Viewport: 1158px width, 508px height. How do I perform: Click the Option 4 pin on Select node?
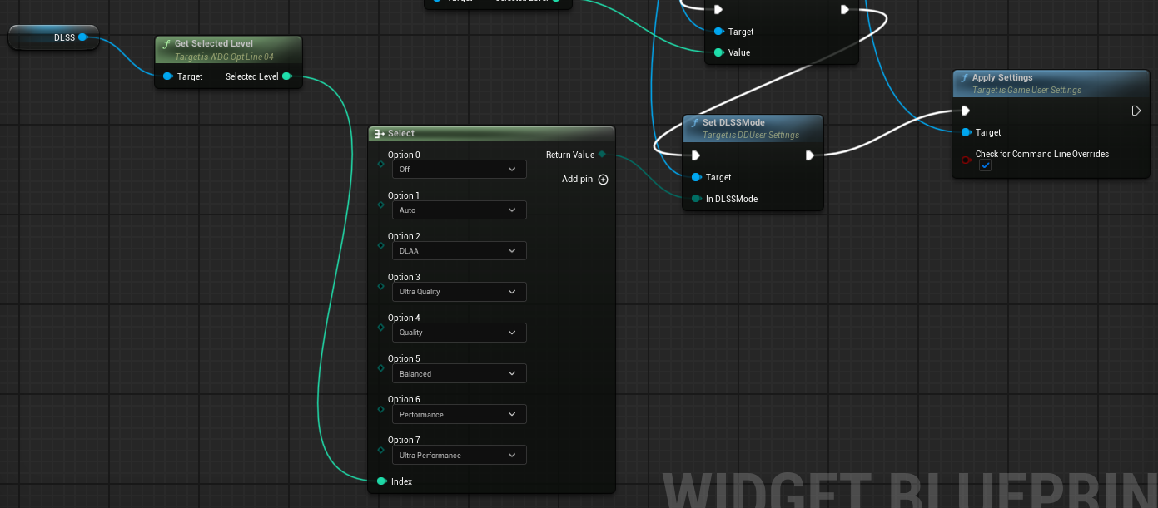click(380, 327)
